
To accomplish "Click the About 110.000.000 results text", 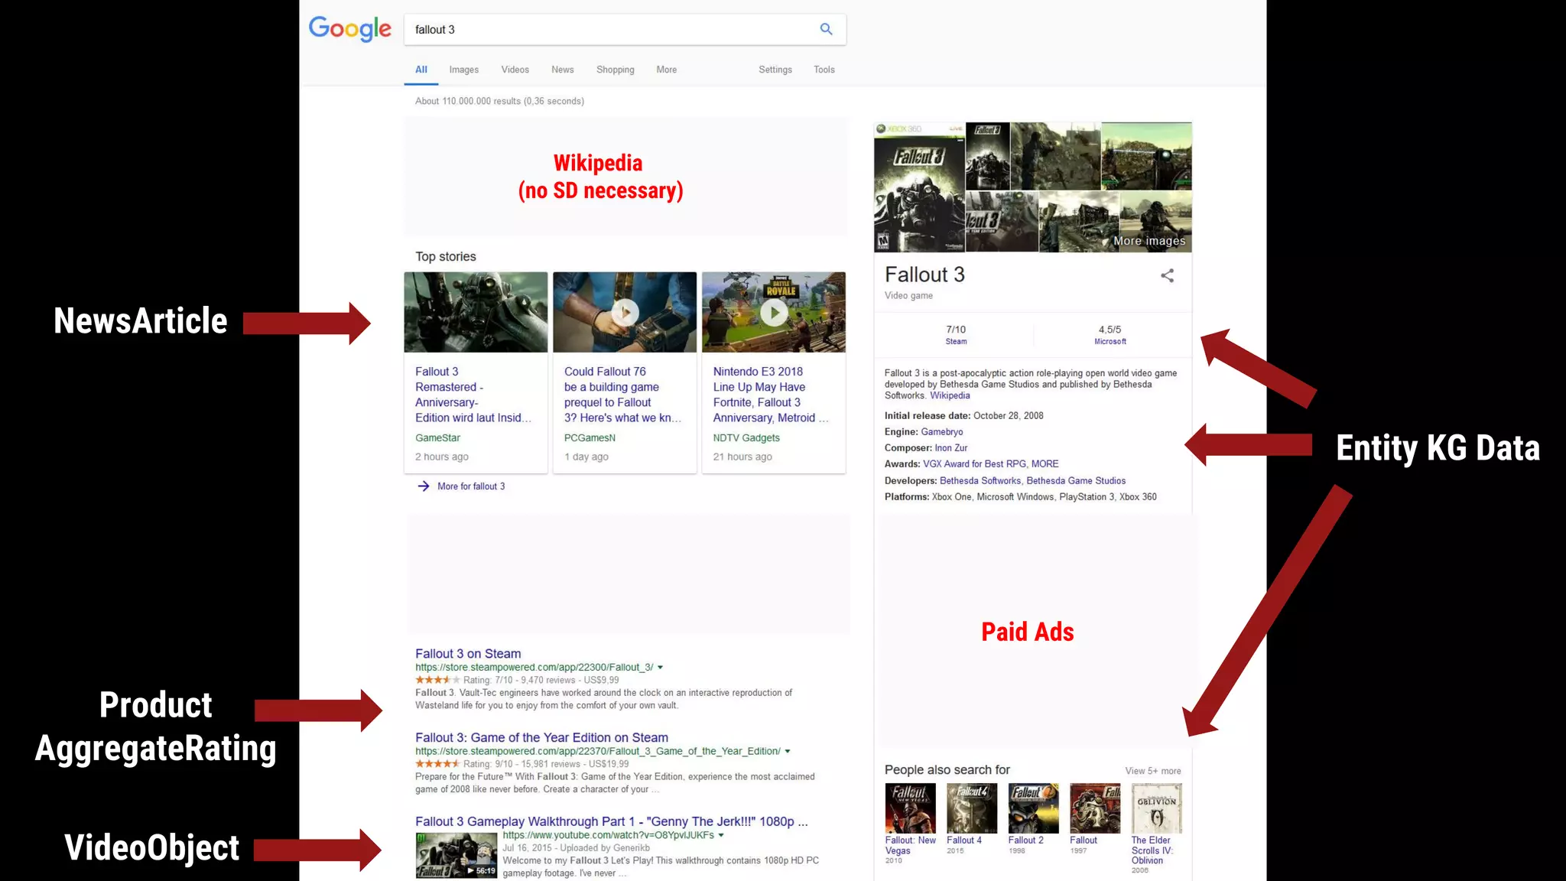I will coord(499,102).
